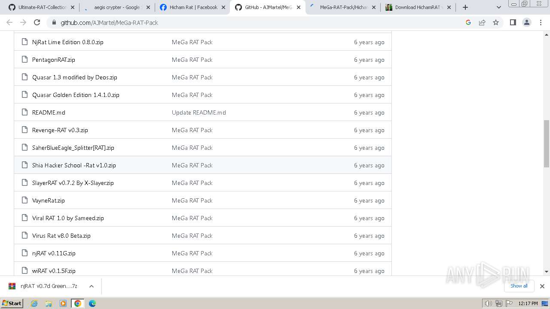Launch Internet Explorer from taskbar
This screenshot has width=550, height=309.
(x=34, y=303)
